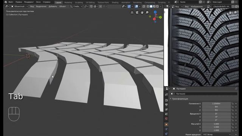Click the Blender logo icon
Viewport: 242px width, 136px height.
[x=6, y=2]
